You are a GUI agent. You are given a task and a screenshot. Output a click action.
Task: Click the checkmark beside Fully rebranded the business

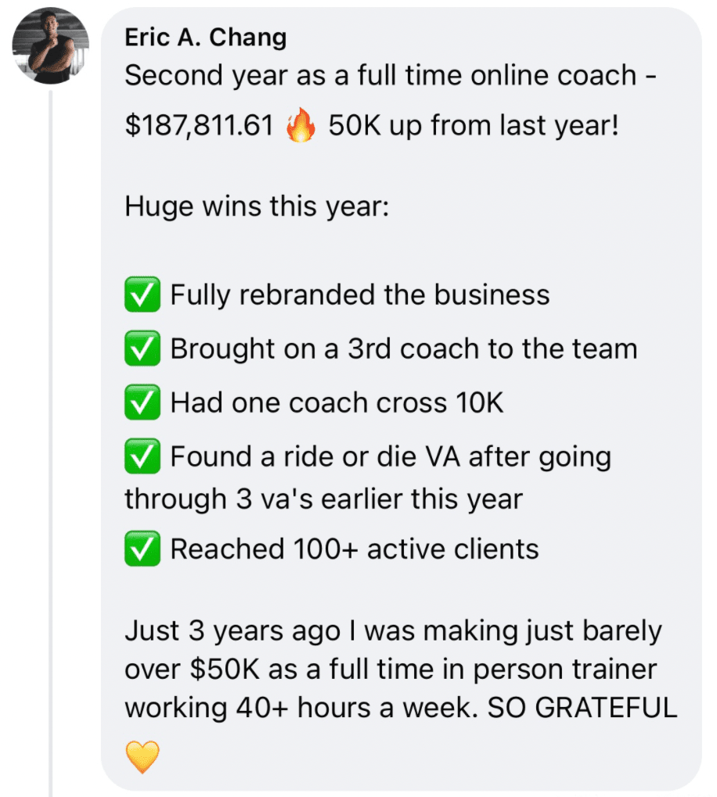(x=142, y=295)
